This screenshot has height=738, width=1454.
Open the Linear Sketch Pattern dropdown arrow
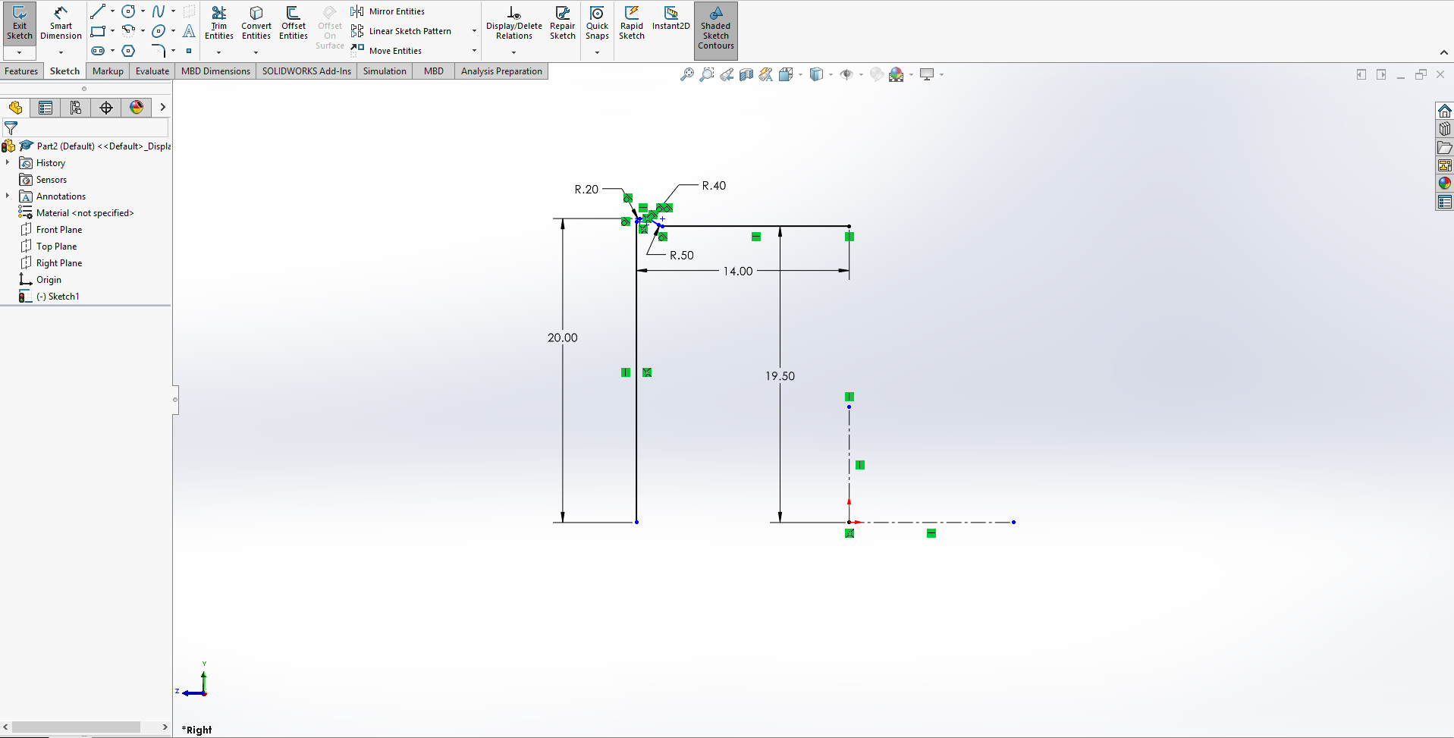pos(474,31)
